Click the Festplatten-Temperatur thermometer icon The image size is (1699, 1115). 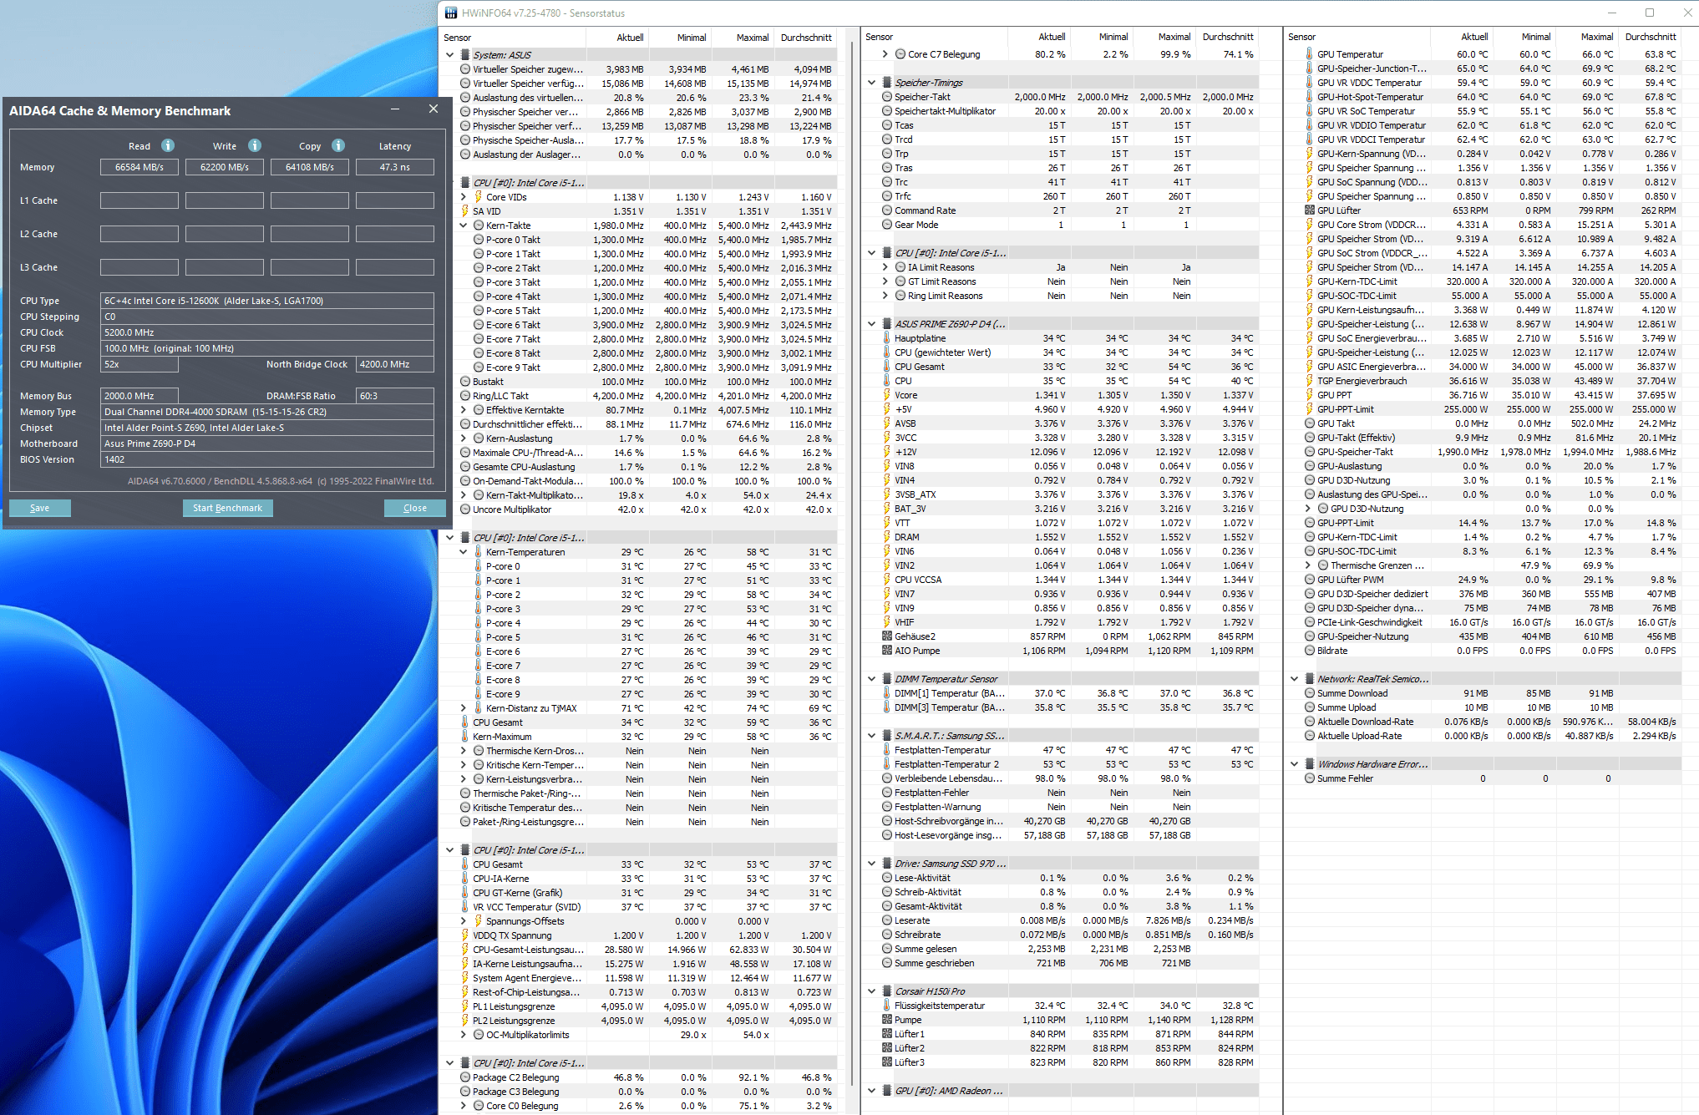pos(887,750)
